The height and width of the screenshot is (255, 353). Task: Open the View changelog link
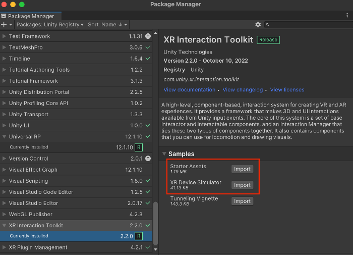tap(243, 90)
